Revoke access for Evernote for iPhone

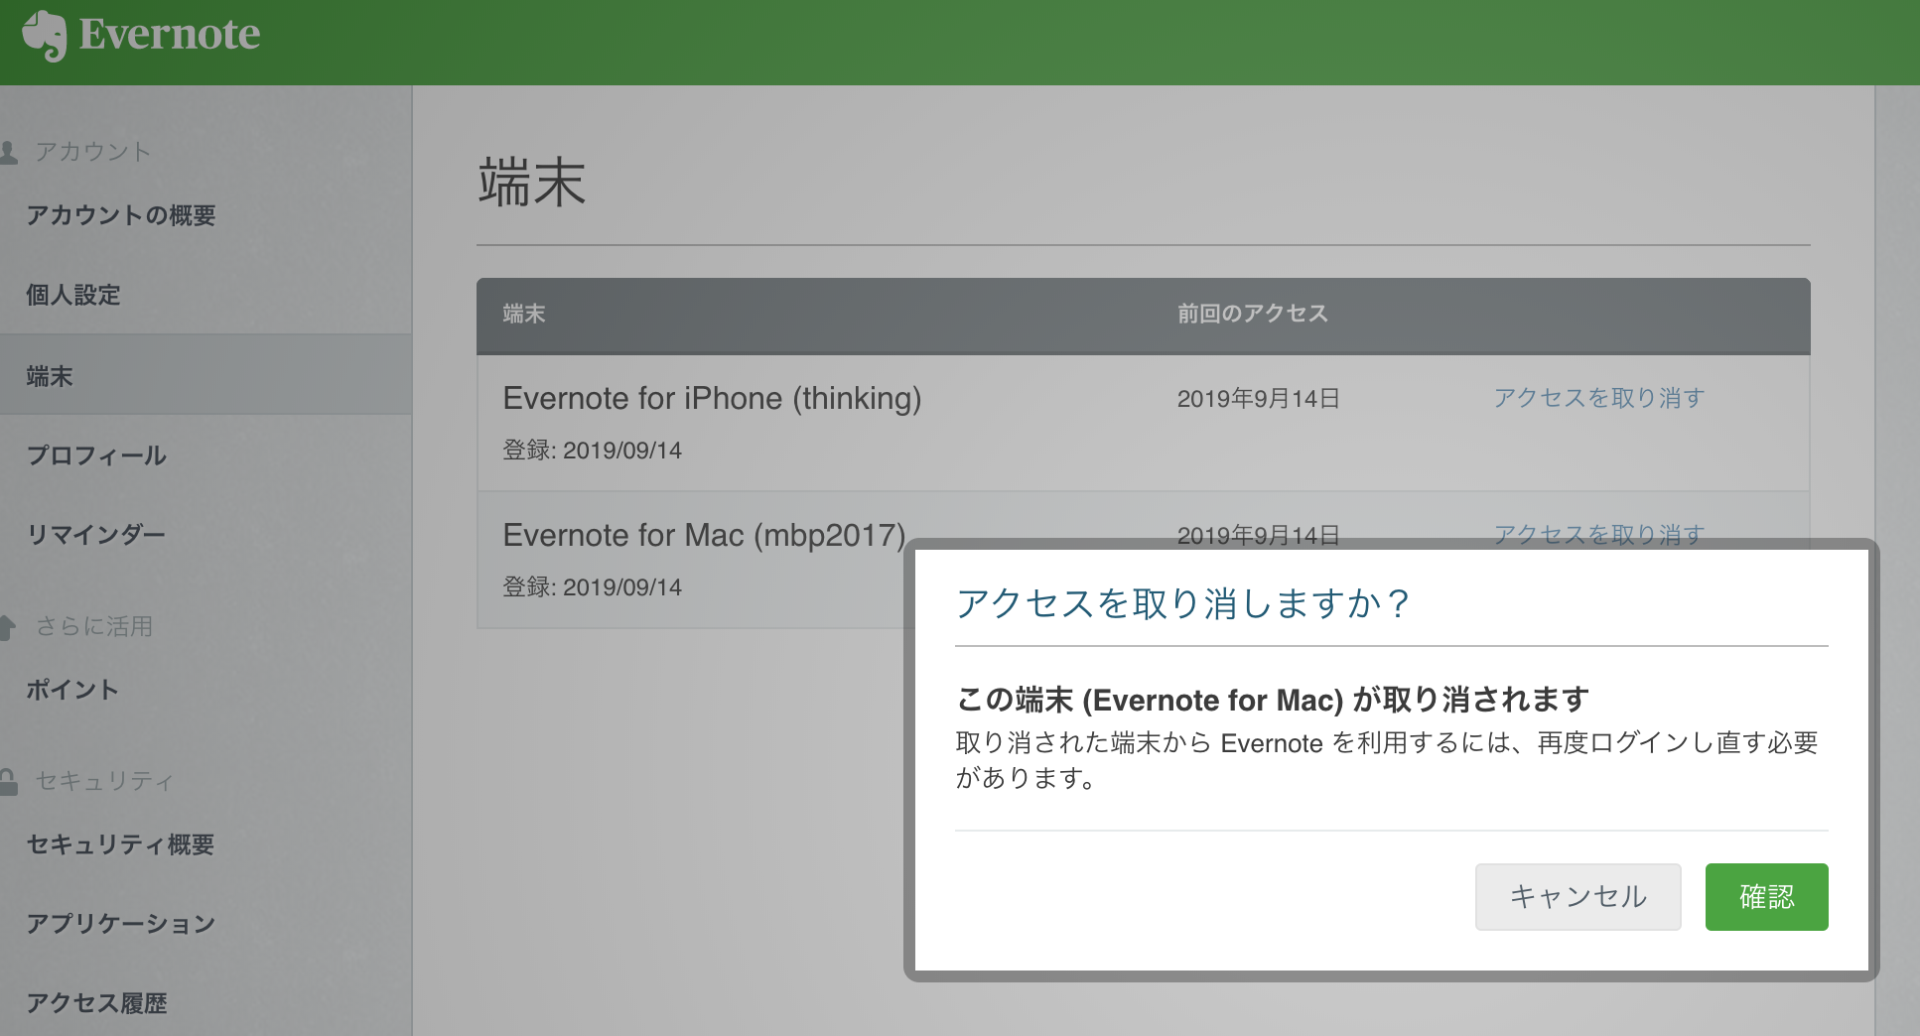1599,398
